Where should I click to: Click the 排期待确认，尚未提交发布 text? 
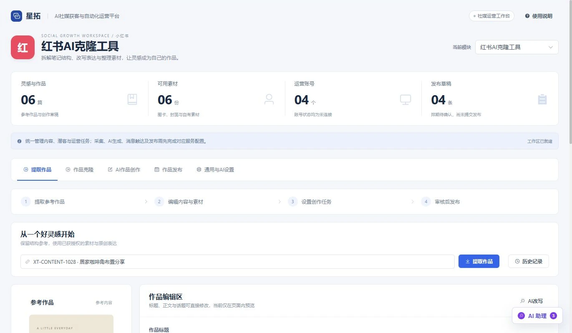coord(456,114)
